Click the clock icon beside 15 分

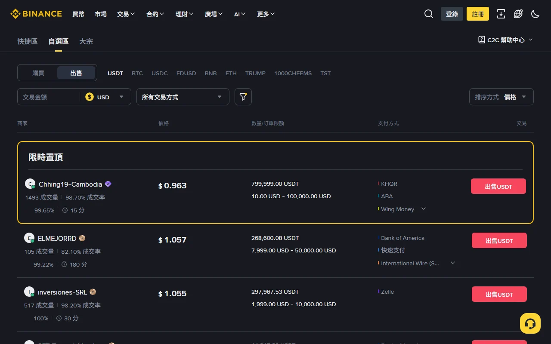pos(65,210)
